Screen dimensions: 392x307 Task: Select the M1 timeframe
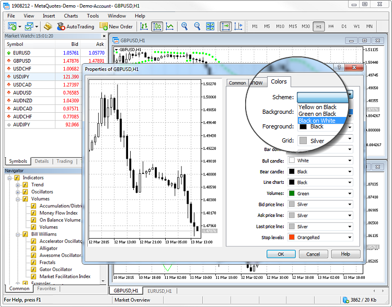pyautogui.click(x=255, y=26)
